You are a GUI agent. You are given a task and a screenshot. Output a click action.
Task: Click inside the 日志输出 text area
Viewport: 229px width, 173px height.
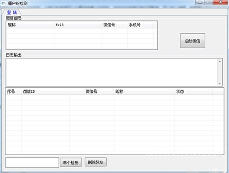[x=112, y=72]
